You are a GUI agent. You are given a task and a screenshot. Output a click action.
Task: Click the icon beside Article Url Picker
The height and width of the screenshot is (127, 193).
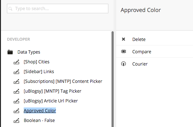pyautogui.click(x=16, y=101)
